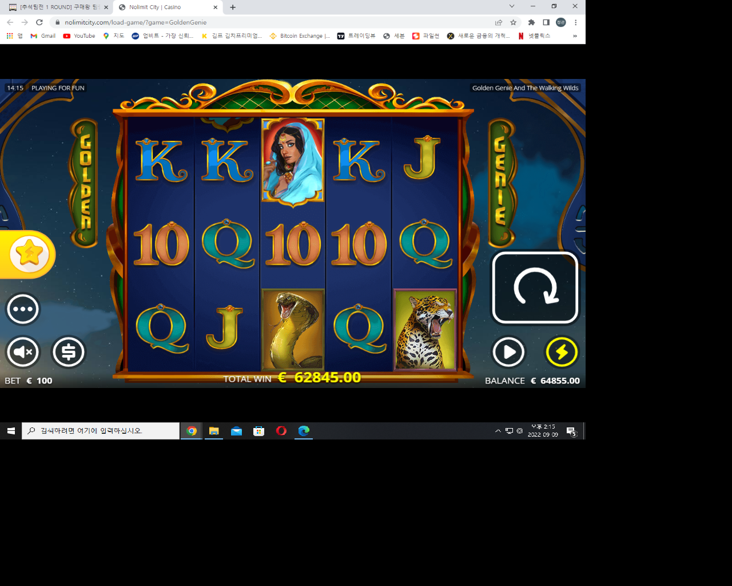Open the YouTube bookmark
The image size is (732, 586).
pos(79,35)
